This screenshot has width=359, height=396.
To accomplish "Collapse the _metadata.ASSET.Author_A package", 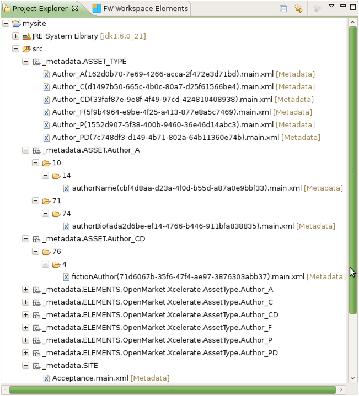I will click(x=25, y=150).
